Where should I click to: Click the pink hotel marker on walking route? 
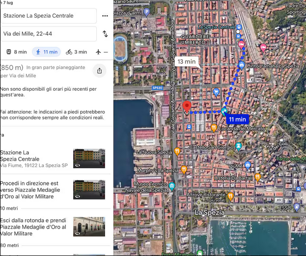(x=241, y=45)
